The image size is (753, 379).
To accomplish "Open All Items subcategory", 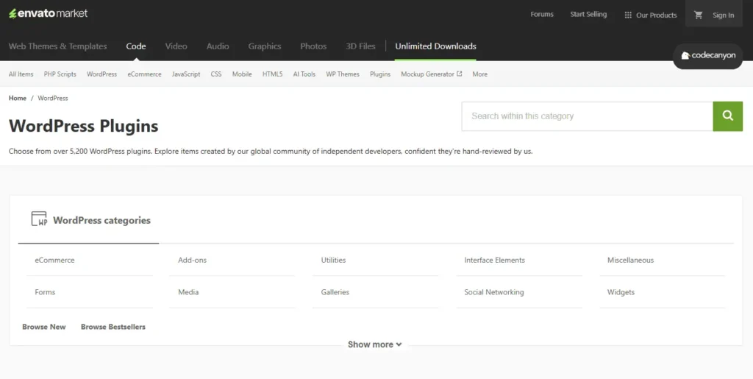I will 21,74.
